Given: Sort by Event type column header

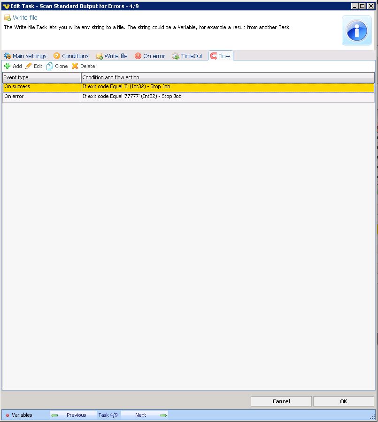Looking at the screenshot, I should click(x=41, y=77).
